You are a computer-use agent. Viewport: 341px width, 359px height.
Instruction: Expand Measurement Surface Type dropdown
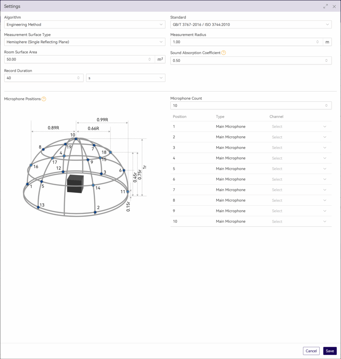[x=84, y=42]
